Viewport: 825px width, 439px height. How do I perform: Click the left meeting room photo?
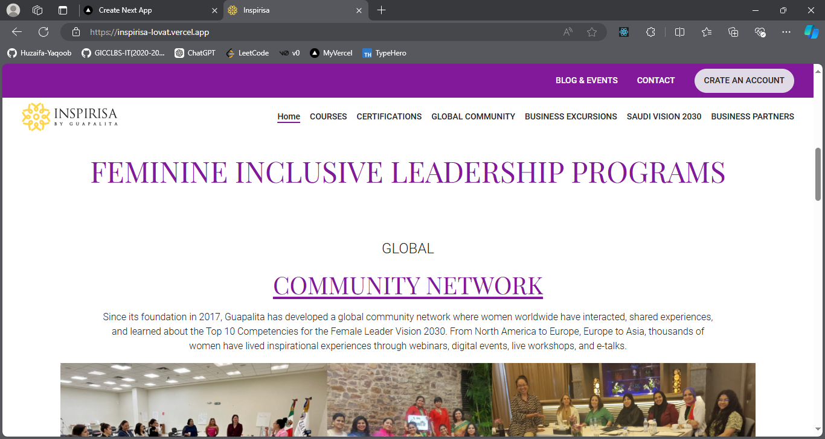pyautogui.click(x=194, y=400)
